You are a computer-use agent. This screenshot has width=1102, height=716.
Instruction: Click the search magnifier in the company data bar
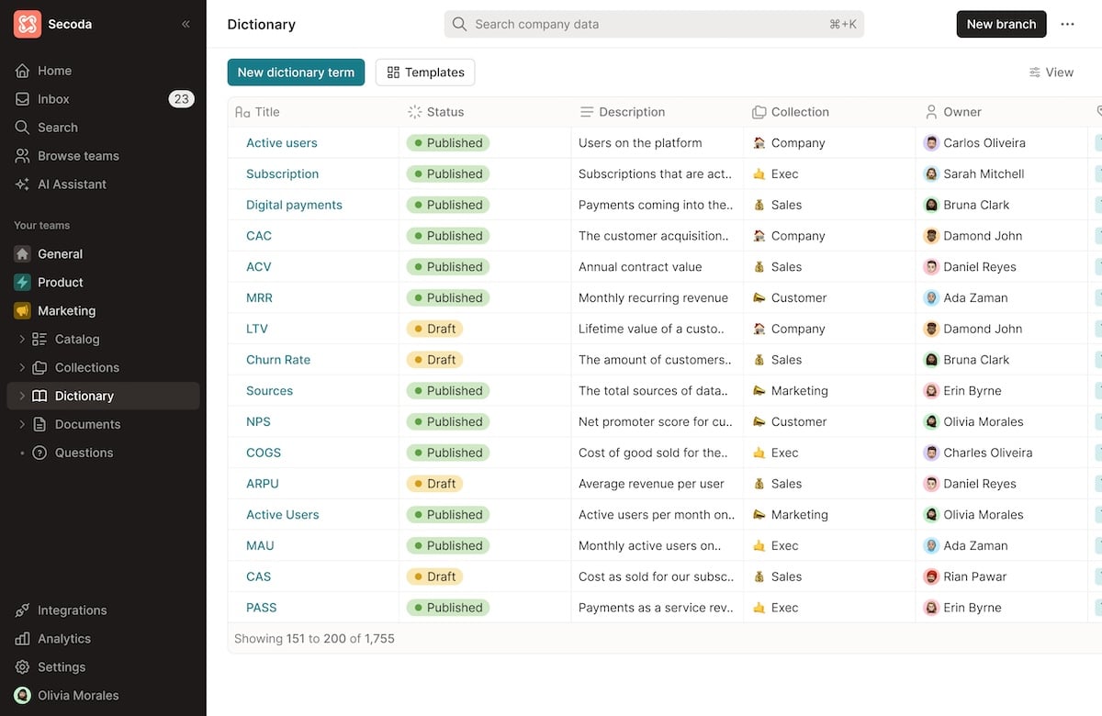[458, 24]
